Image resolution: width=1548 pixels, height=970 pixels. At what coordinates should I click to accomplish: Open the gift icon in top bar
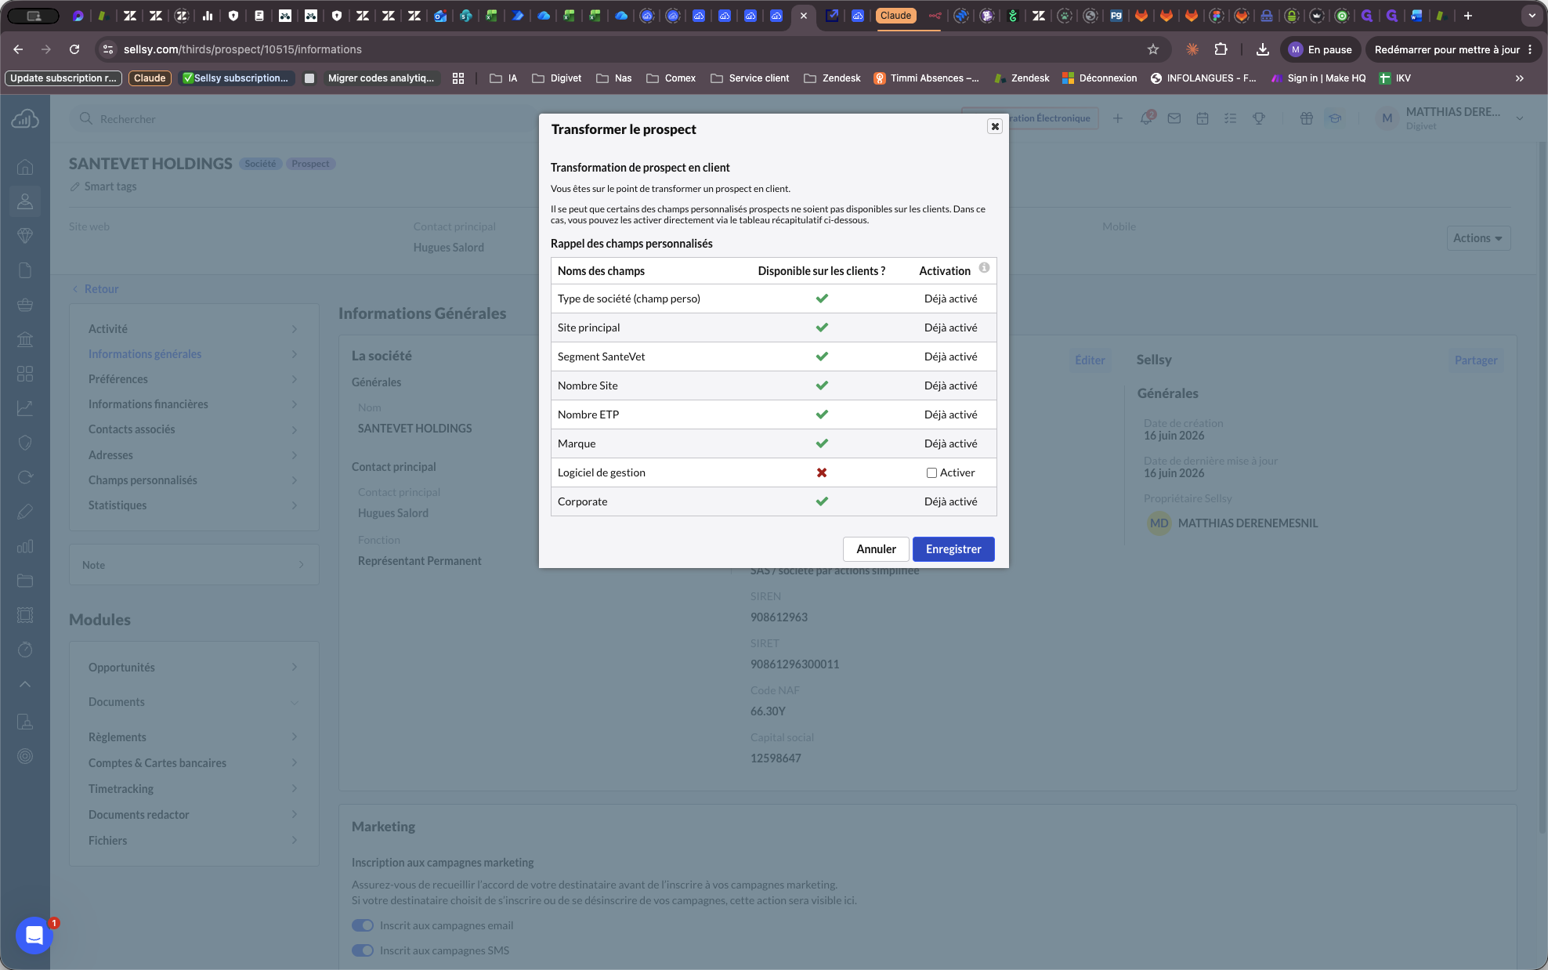coord(1307,118)
